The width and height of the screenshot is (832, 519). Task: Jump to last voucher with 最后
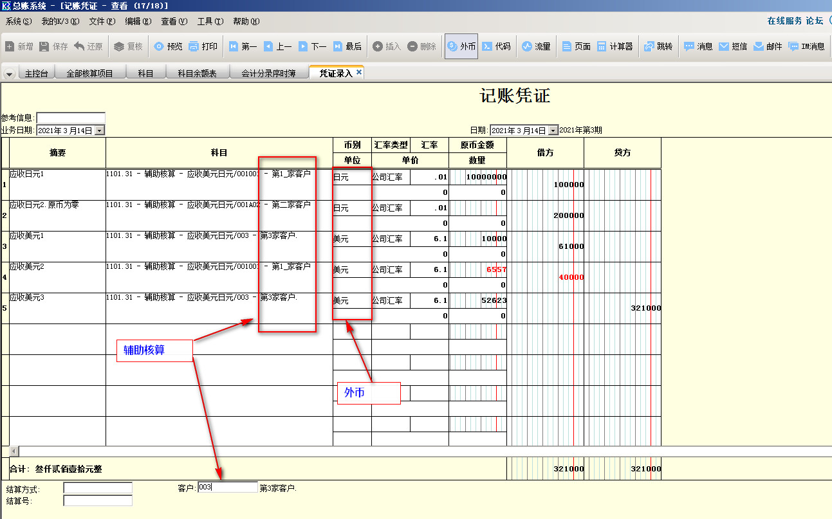[347, 46]
